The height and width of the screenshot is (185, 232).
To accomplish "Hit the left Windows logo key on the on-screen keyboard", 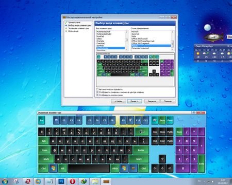I will (53, 169).
